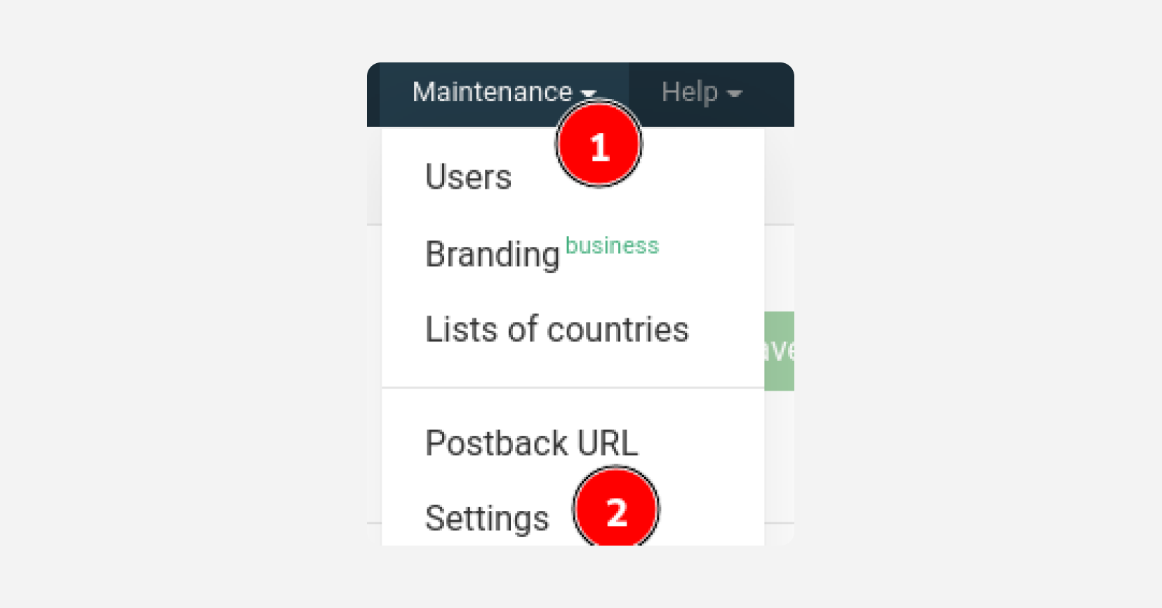Click the Maintenance label text
This screenshot has height=608, width=1162.
tap(493, 92)
